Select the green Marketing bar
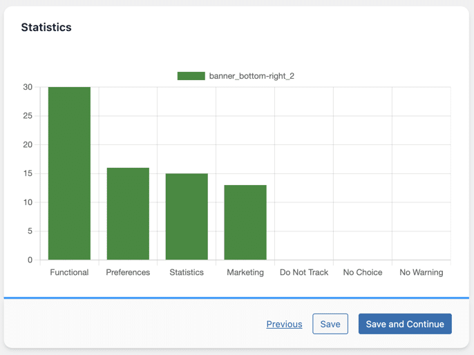This screenshot has height=355, width=474. click(x=245, y=222)
